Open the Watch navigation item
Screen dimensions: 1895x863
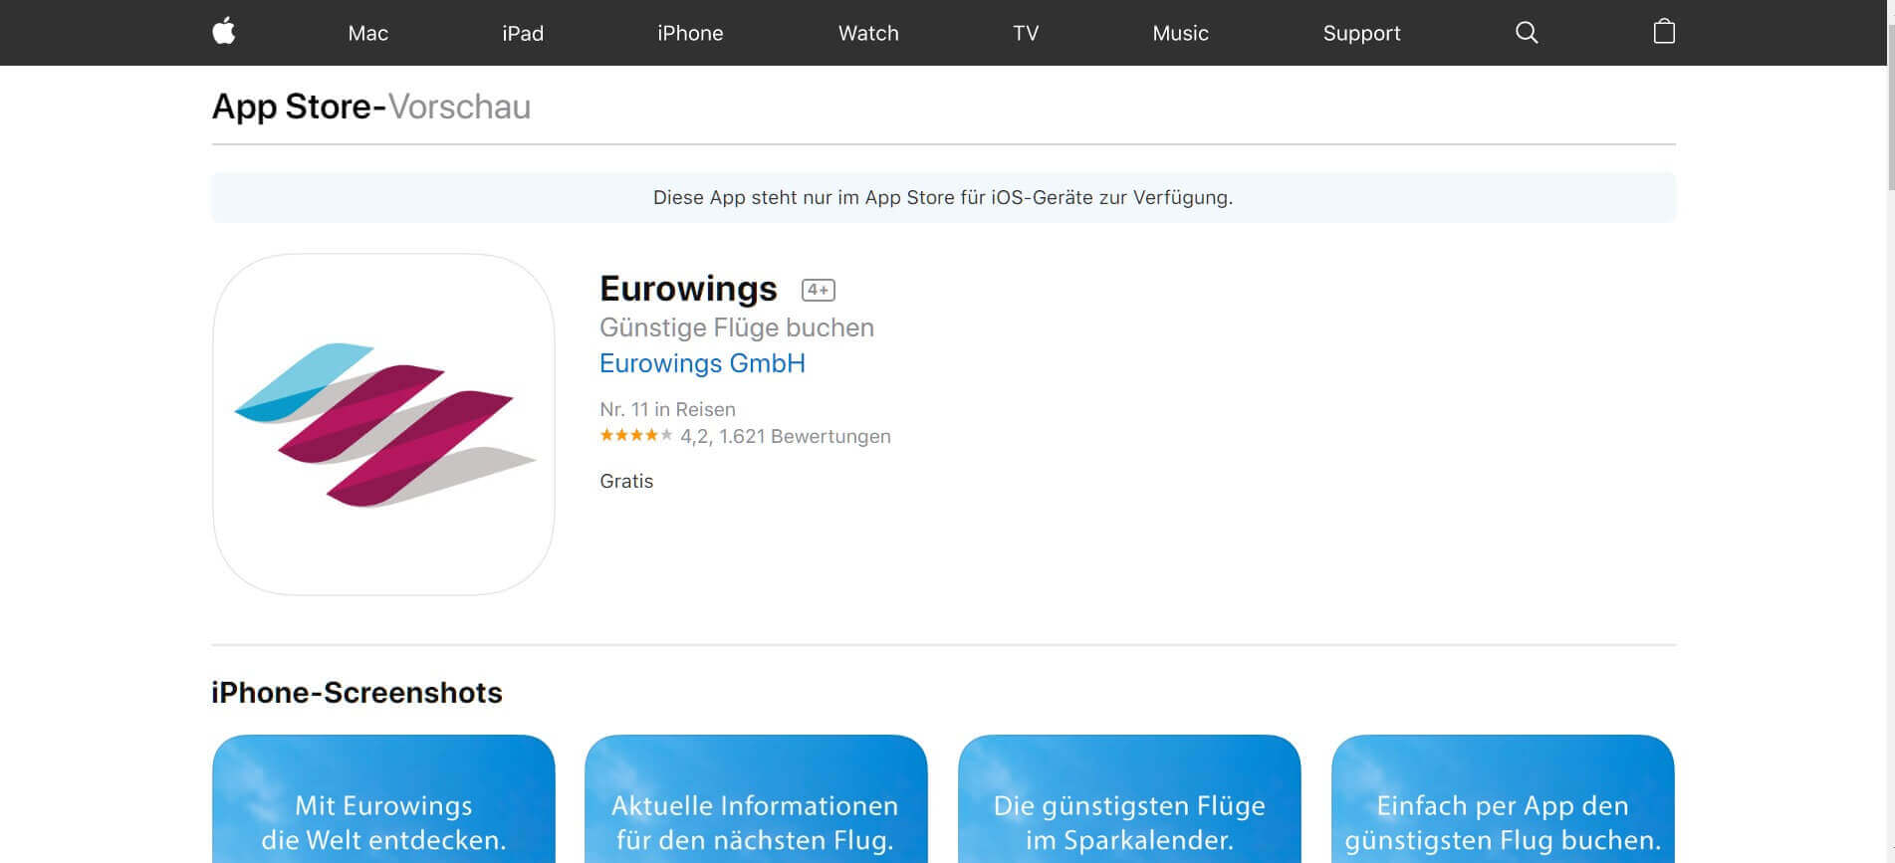(868, 33)
